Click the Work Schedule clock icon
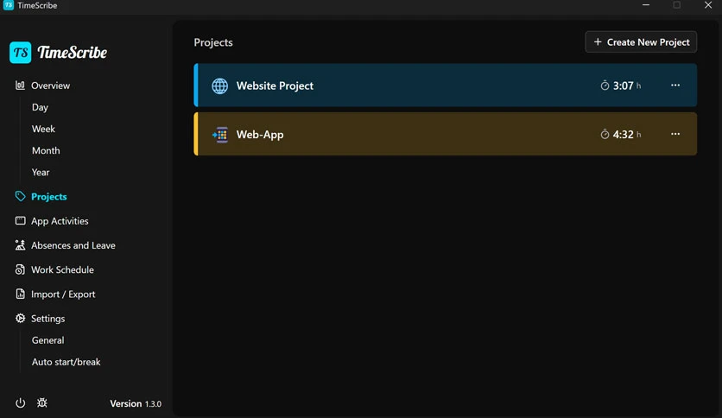The image size is (722, 418). click(20, 269)
